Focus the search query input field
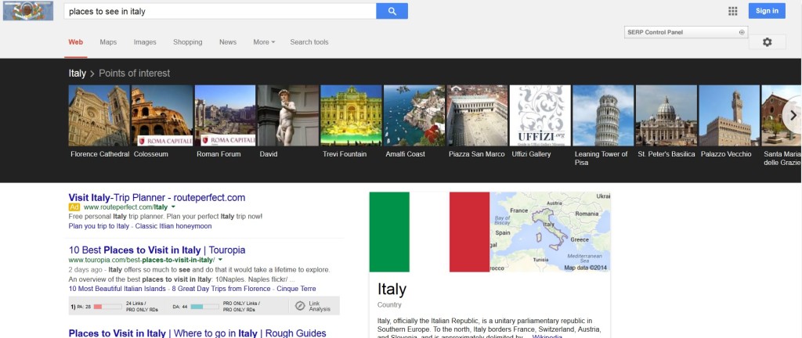Screen dimensions: 802x338 [220, 11]
